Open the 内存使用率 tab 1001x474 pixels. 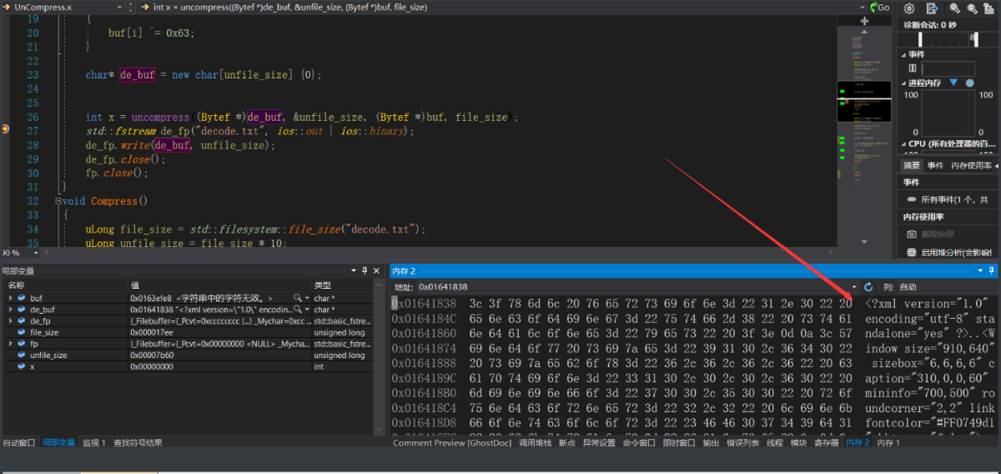click(971, 165)
